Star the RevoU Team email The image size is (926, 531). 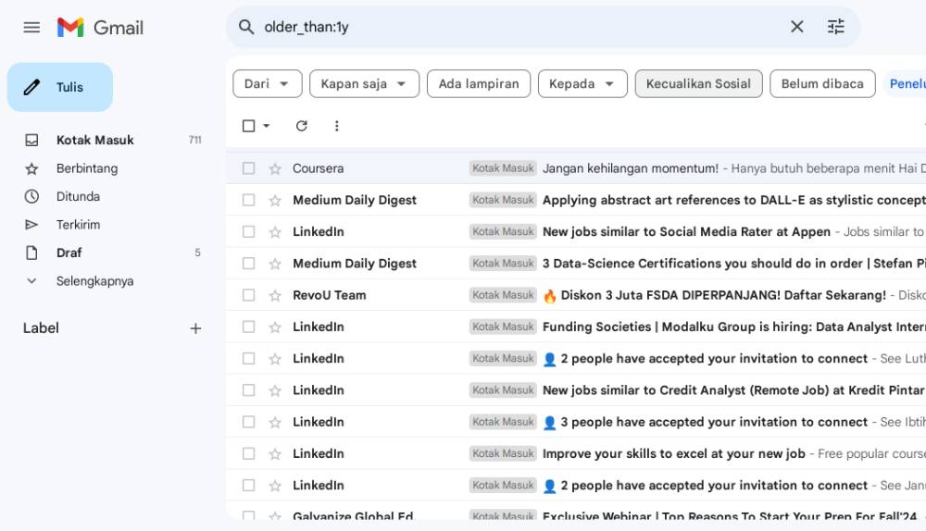tap(275, 296)
